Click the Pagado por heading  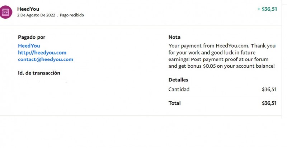pos(32,37)
